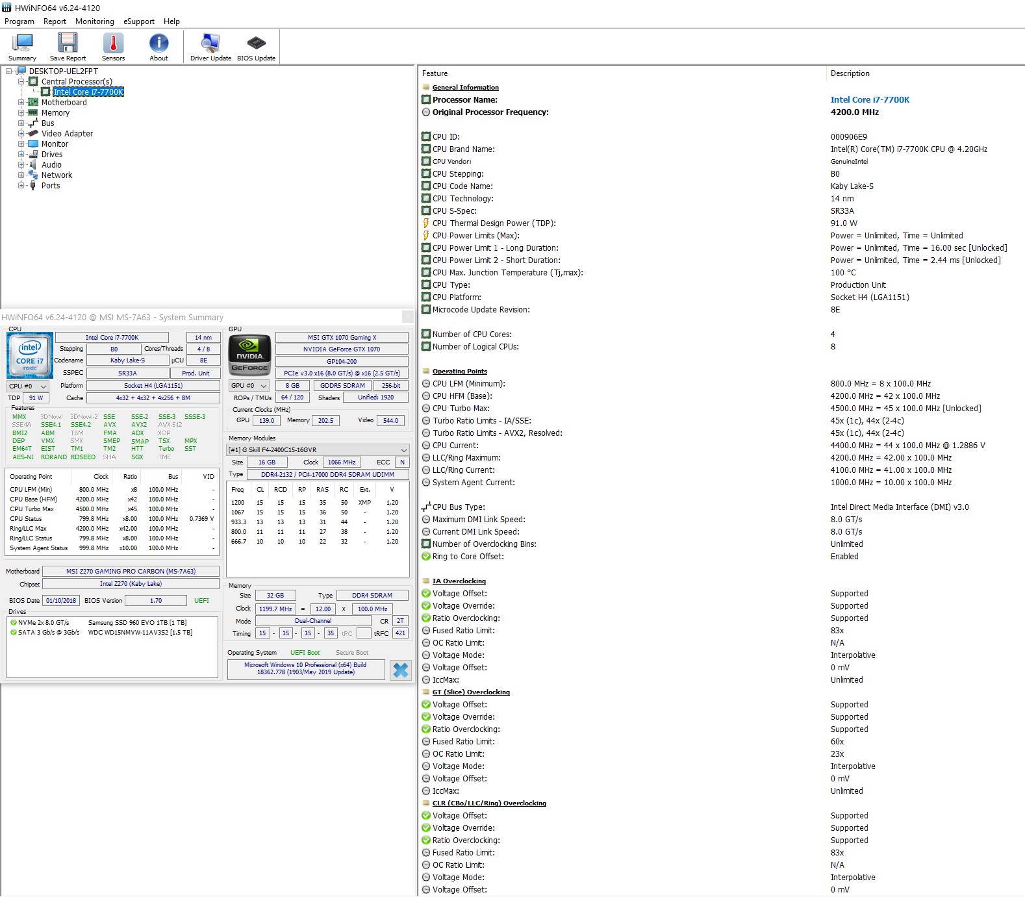Launch the Driver Update tool
This screenshot has height=897, width=1025.
point(210,47)
